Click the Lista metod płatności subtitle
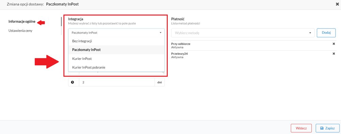 (x=186, y=23)
